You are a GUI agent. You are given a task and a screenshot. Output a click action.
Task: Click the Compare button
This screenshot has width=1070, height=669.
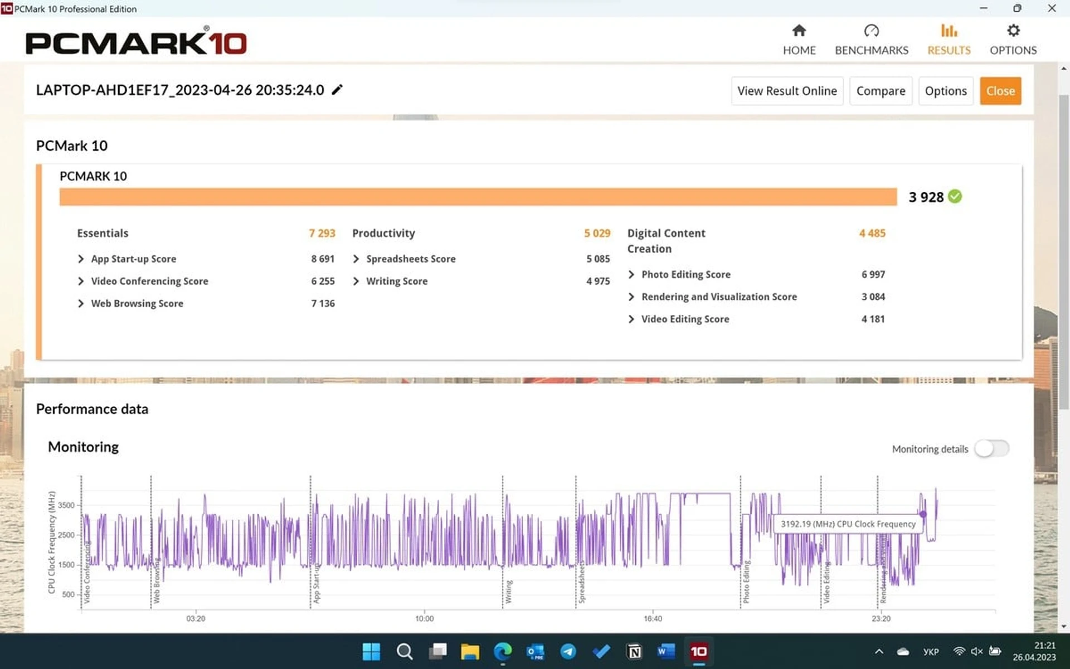click(x=881, y=91)
